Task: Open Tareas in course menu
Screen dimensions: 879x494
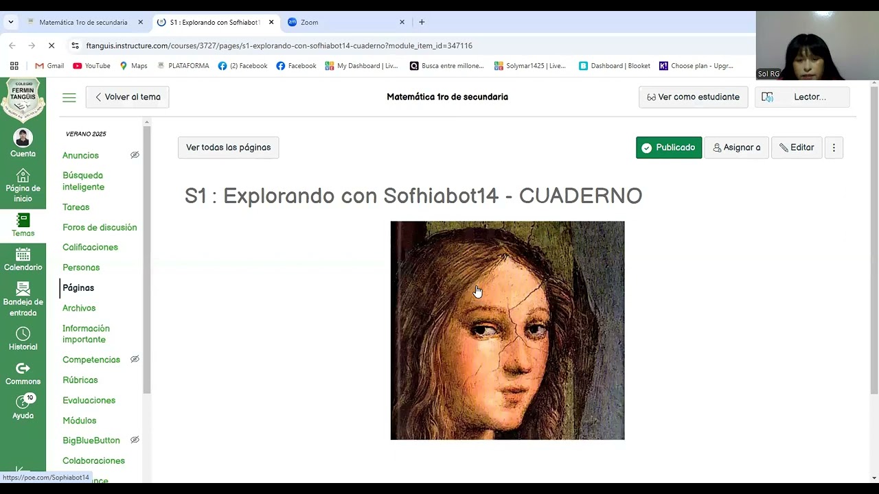Action: point(76,207)
